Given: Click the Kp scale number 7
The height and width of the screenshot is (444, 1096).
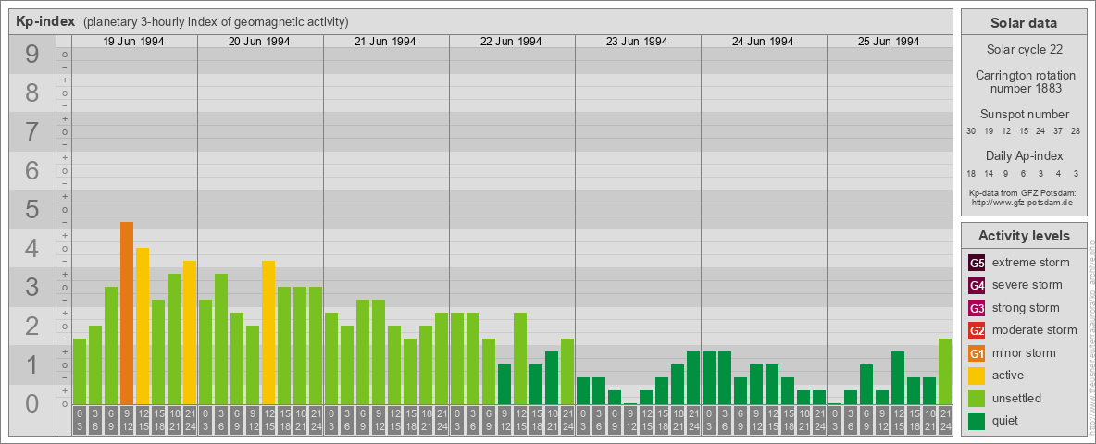Looking at the screenshot, I should [32, 132].
